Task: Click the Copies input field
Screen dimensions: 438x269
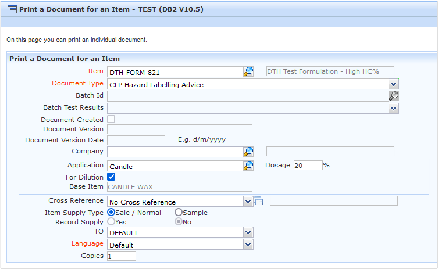Action: [x=122, y=256]
